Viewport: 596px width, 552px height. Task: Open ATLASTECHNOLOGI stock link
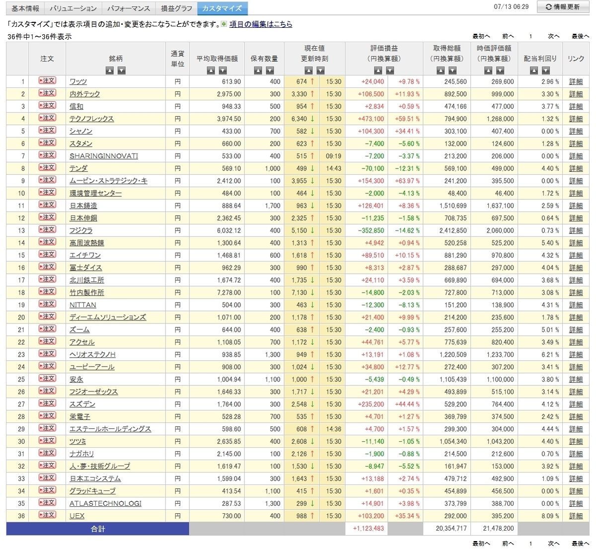coord(105,503)
